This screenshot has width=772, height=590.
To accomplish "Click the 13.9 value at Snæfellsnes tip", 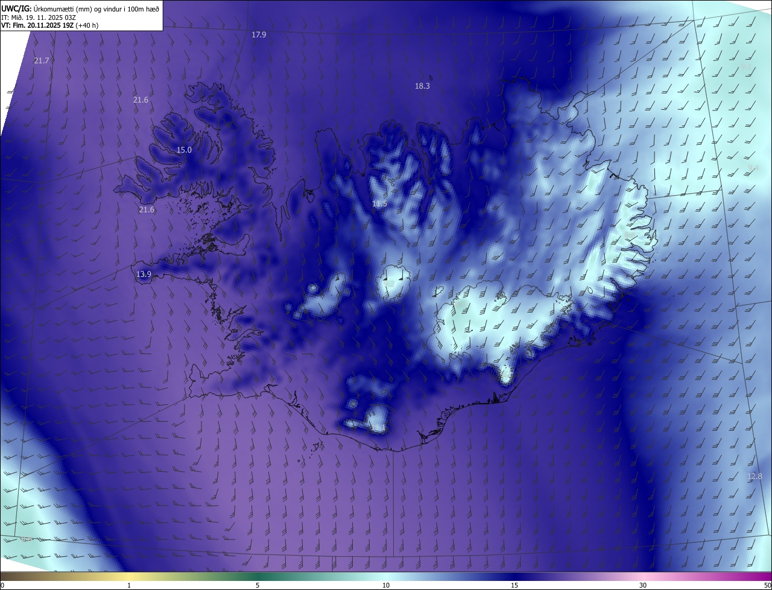I will pyautogui.click(x=144, y=274).
